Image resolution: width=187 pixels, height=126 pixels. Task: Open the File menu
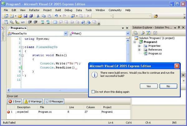pos(6,10)
